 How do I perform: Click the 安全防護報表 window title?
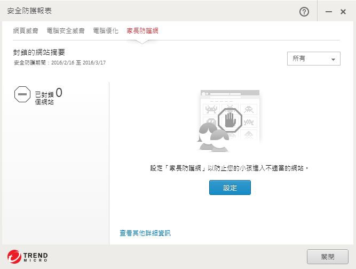(x=29, y=11)
